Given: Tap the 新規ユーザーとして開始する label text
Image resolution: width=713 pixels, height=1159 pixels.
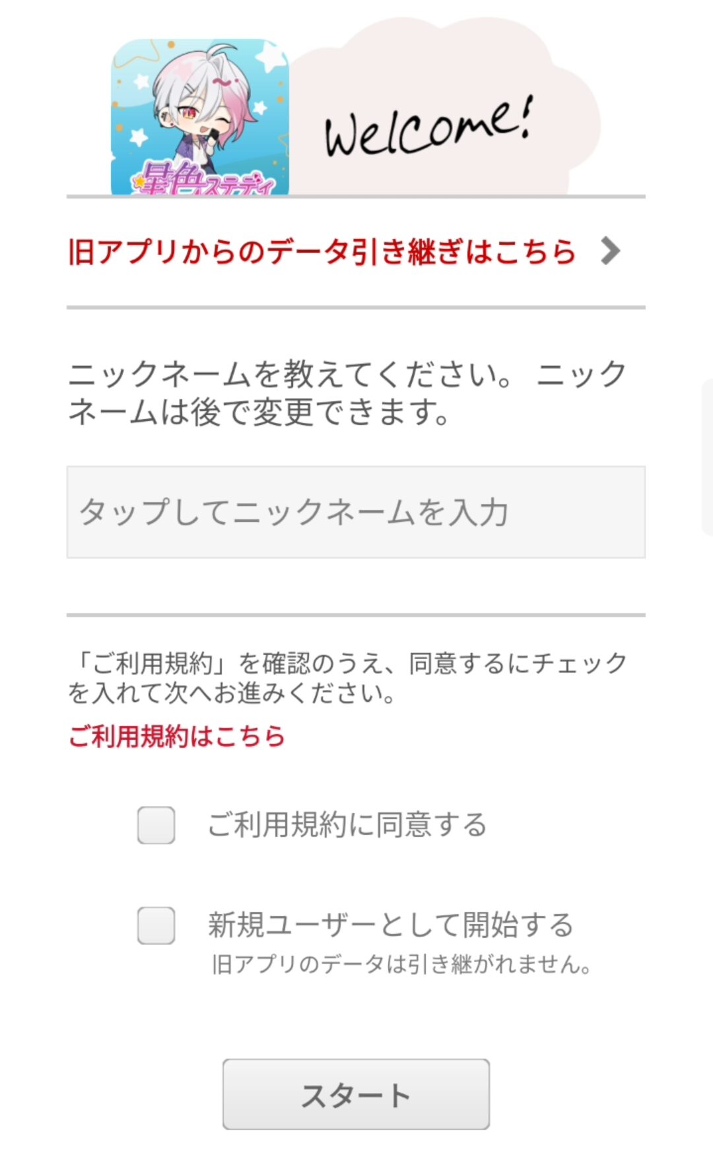Looking at the screenshot, I should click(x=391, y=925).
